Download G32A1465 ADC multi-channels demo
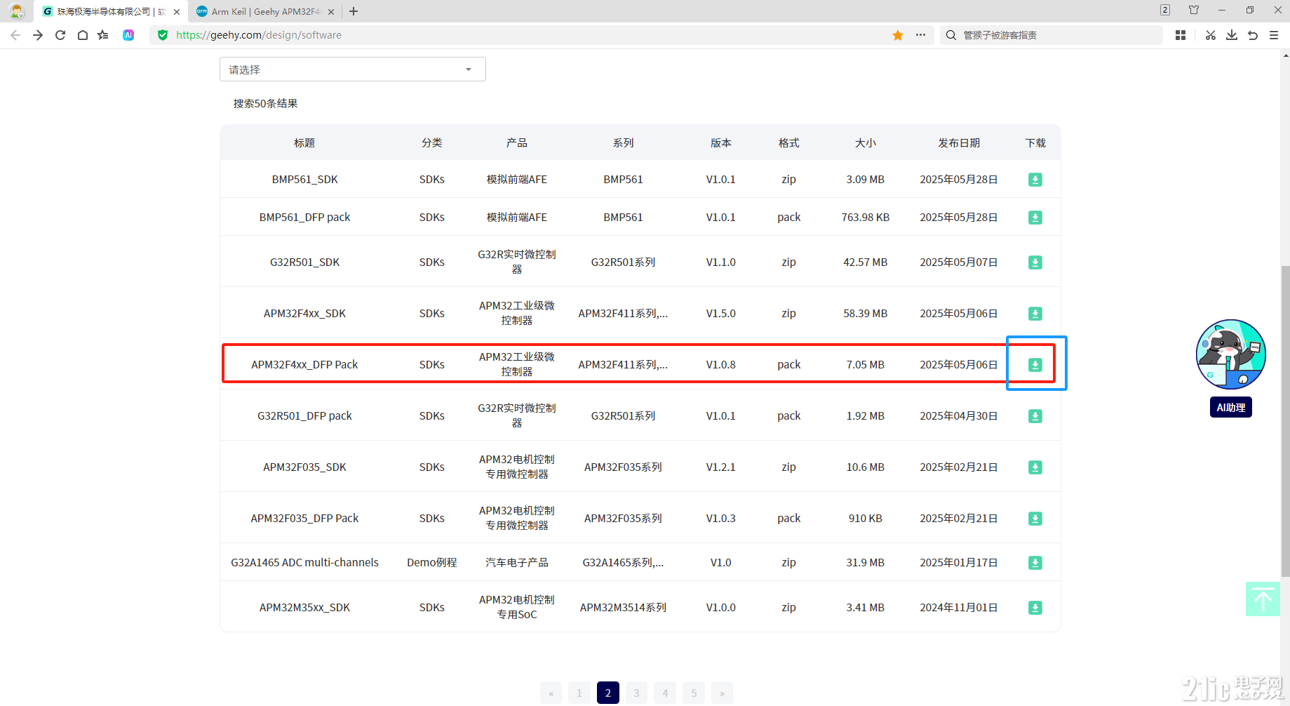The height and width of the screenshot is (706, 1290). [x=1035, y=563]
